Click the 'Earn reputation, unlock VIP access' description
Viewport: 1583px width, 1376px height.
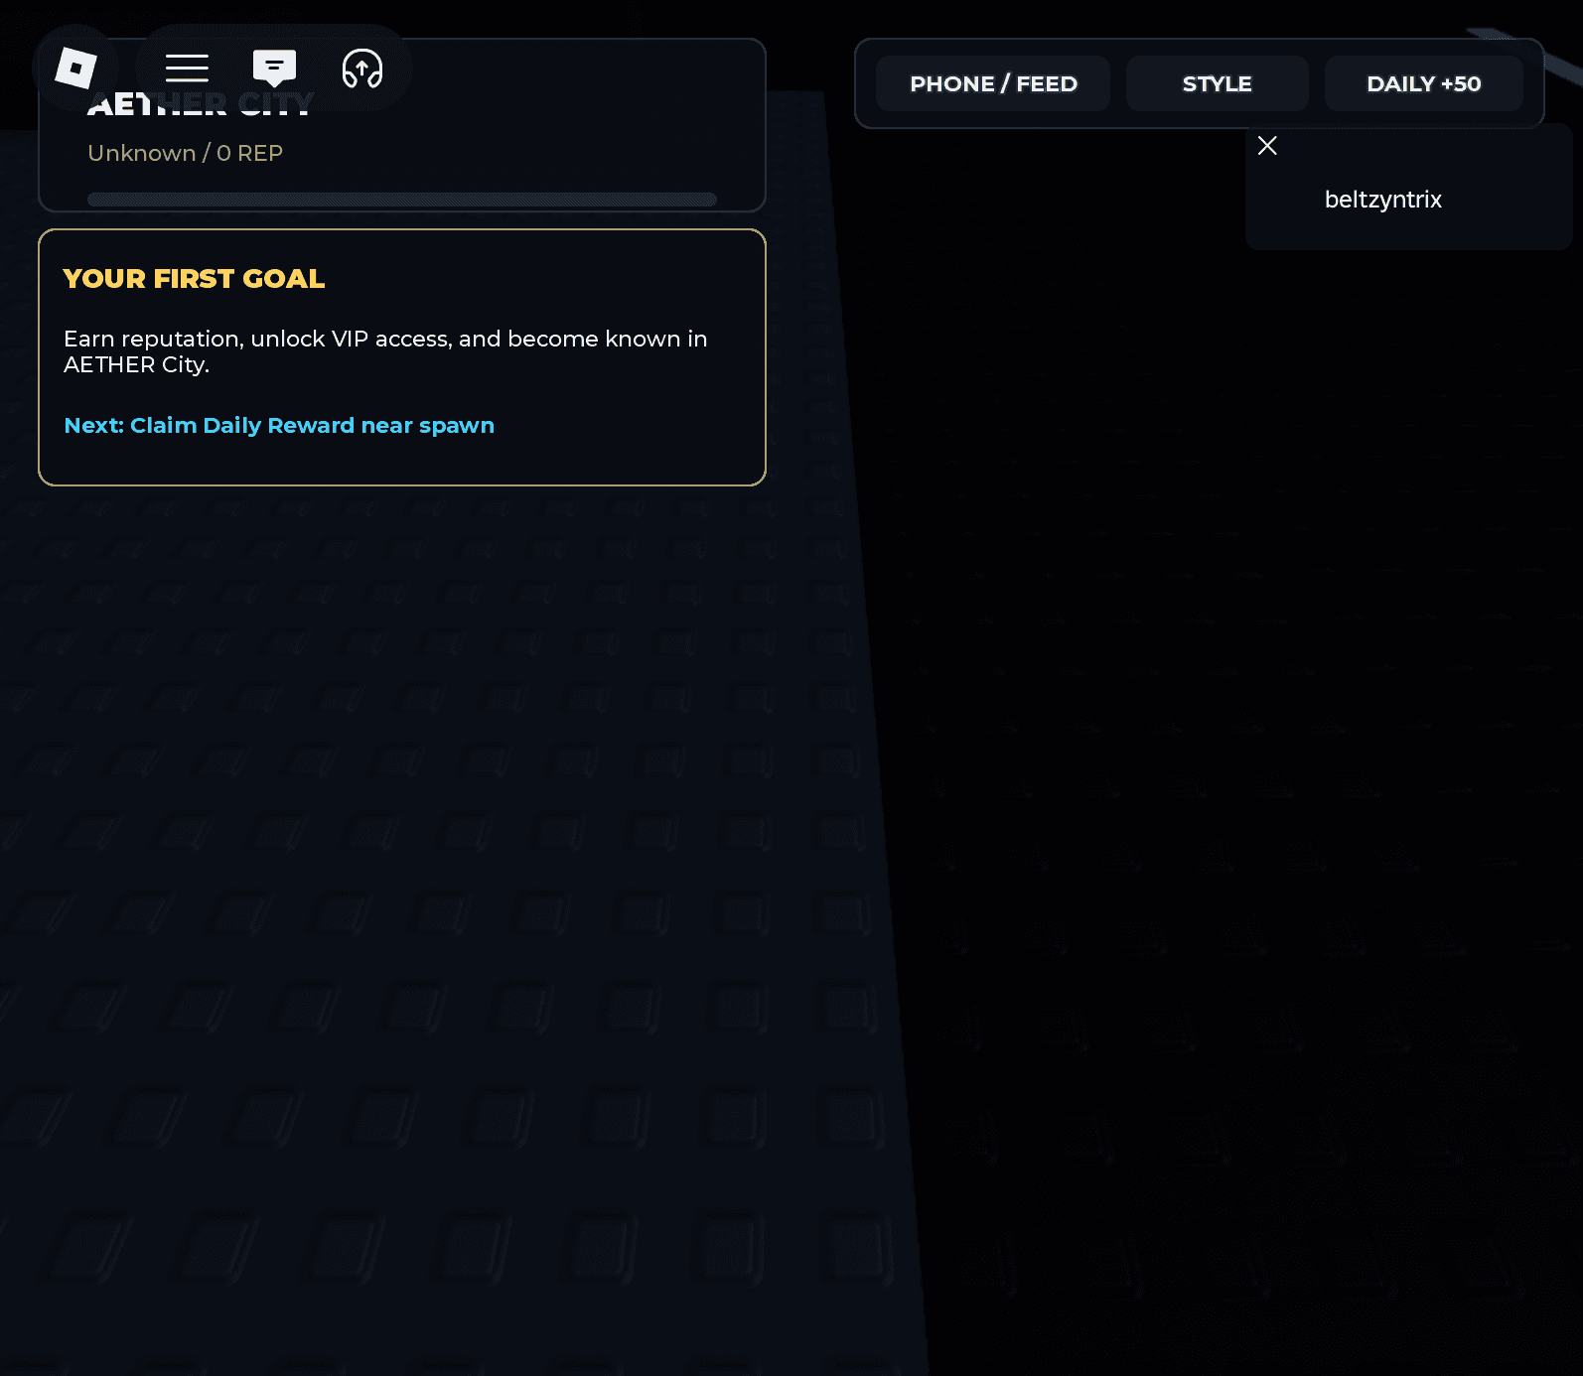(385, 351)
